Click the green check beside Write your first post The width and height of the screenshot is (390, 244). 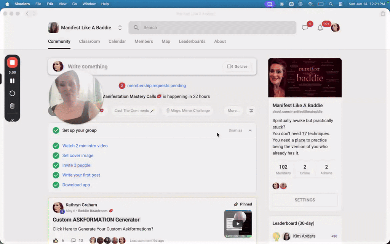point(56,175)
